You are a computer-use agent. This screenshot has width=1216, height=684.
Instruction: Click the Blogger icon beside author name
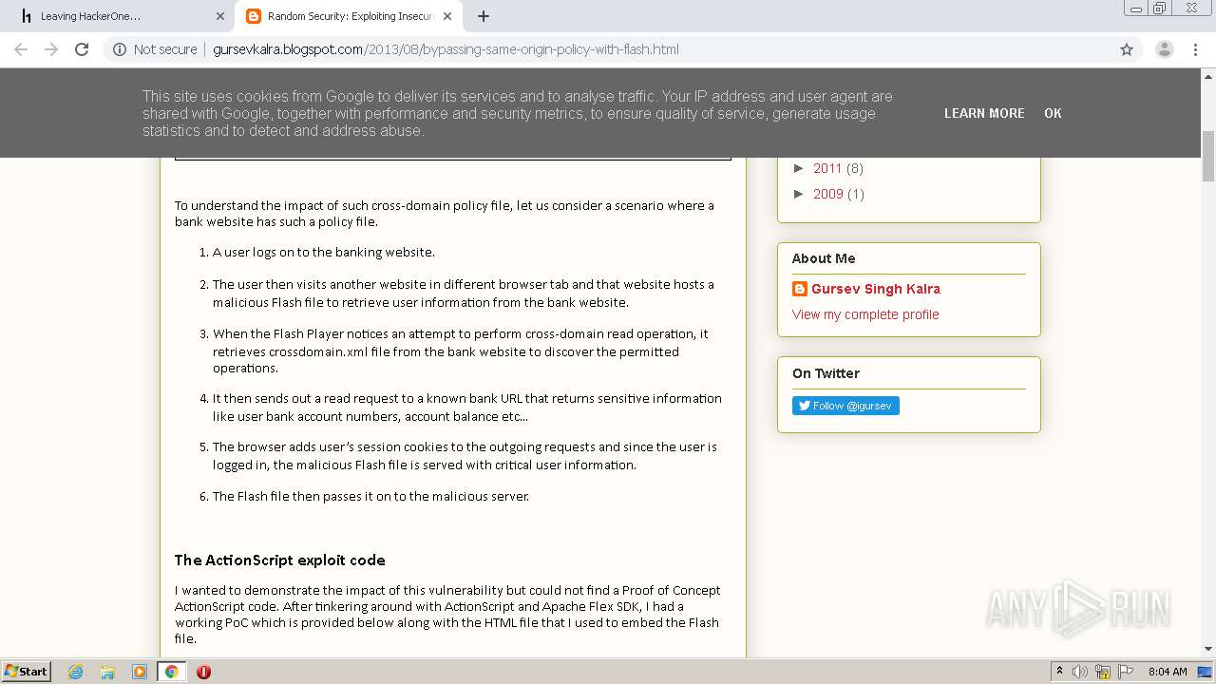[x=800, y=289]
